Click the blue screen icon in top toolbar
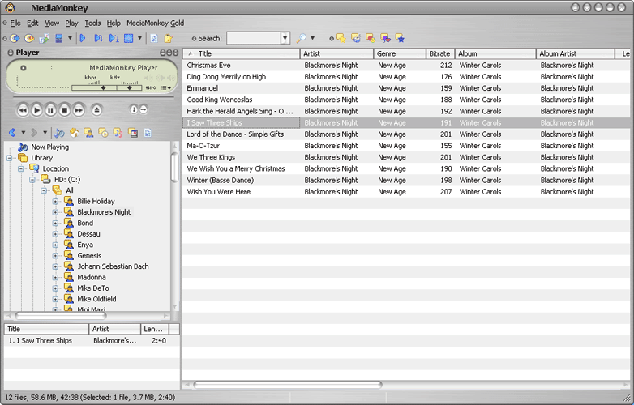 pos(59,38)
